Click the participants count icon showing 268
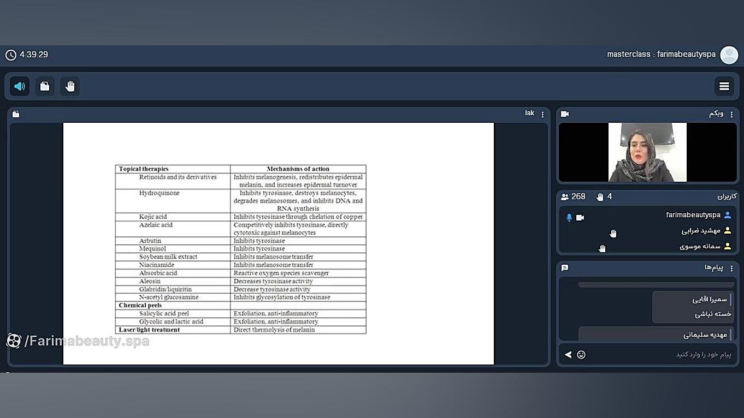 [x=565, y=197]
